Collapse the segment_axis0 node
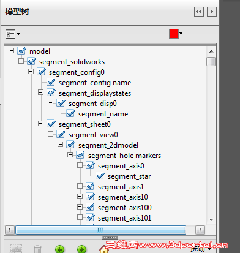The width and height of the screenshot is (240, 253). coord(80,165)
